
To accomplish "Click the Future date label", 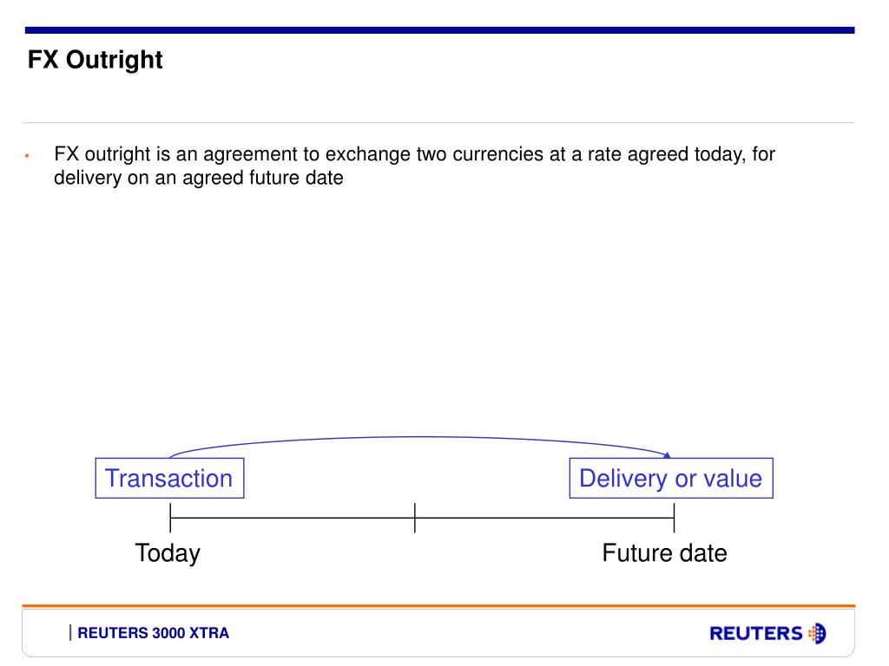I will point(664,552).
